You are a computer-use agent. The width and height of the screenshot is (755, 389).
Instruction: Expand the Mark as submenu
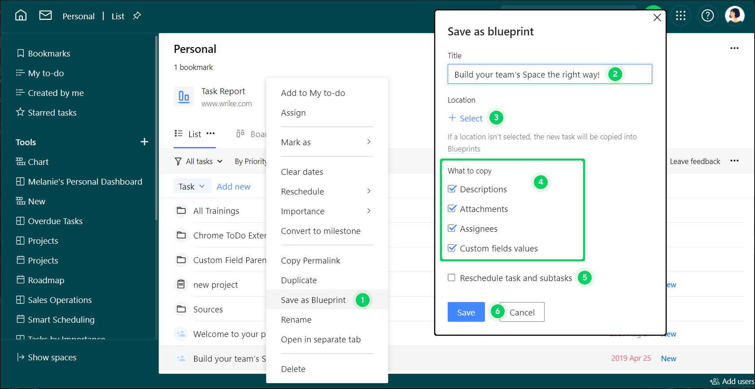click(327, 142)
